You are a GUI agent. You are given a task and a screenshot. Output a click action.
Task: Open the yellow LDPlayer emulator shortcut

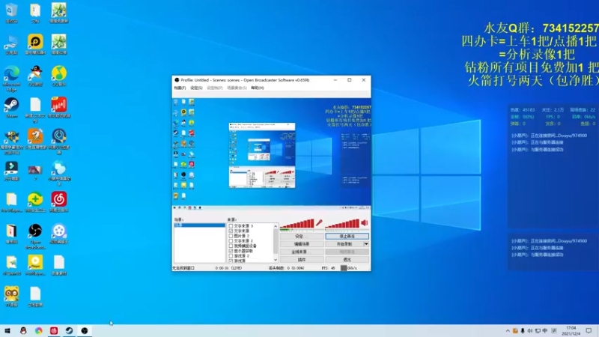point(35,44)
